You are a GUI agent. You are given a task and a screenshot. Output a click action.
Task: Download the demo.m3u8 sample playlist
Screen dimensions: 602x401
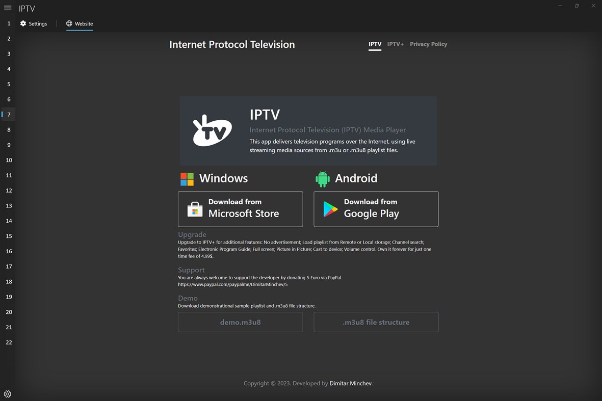pos(240,322)
